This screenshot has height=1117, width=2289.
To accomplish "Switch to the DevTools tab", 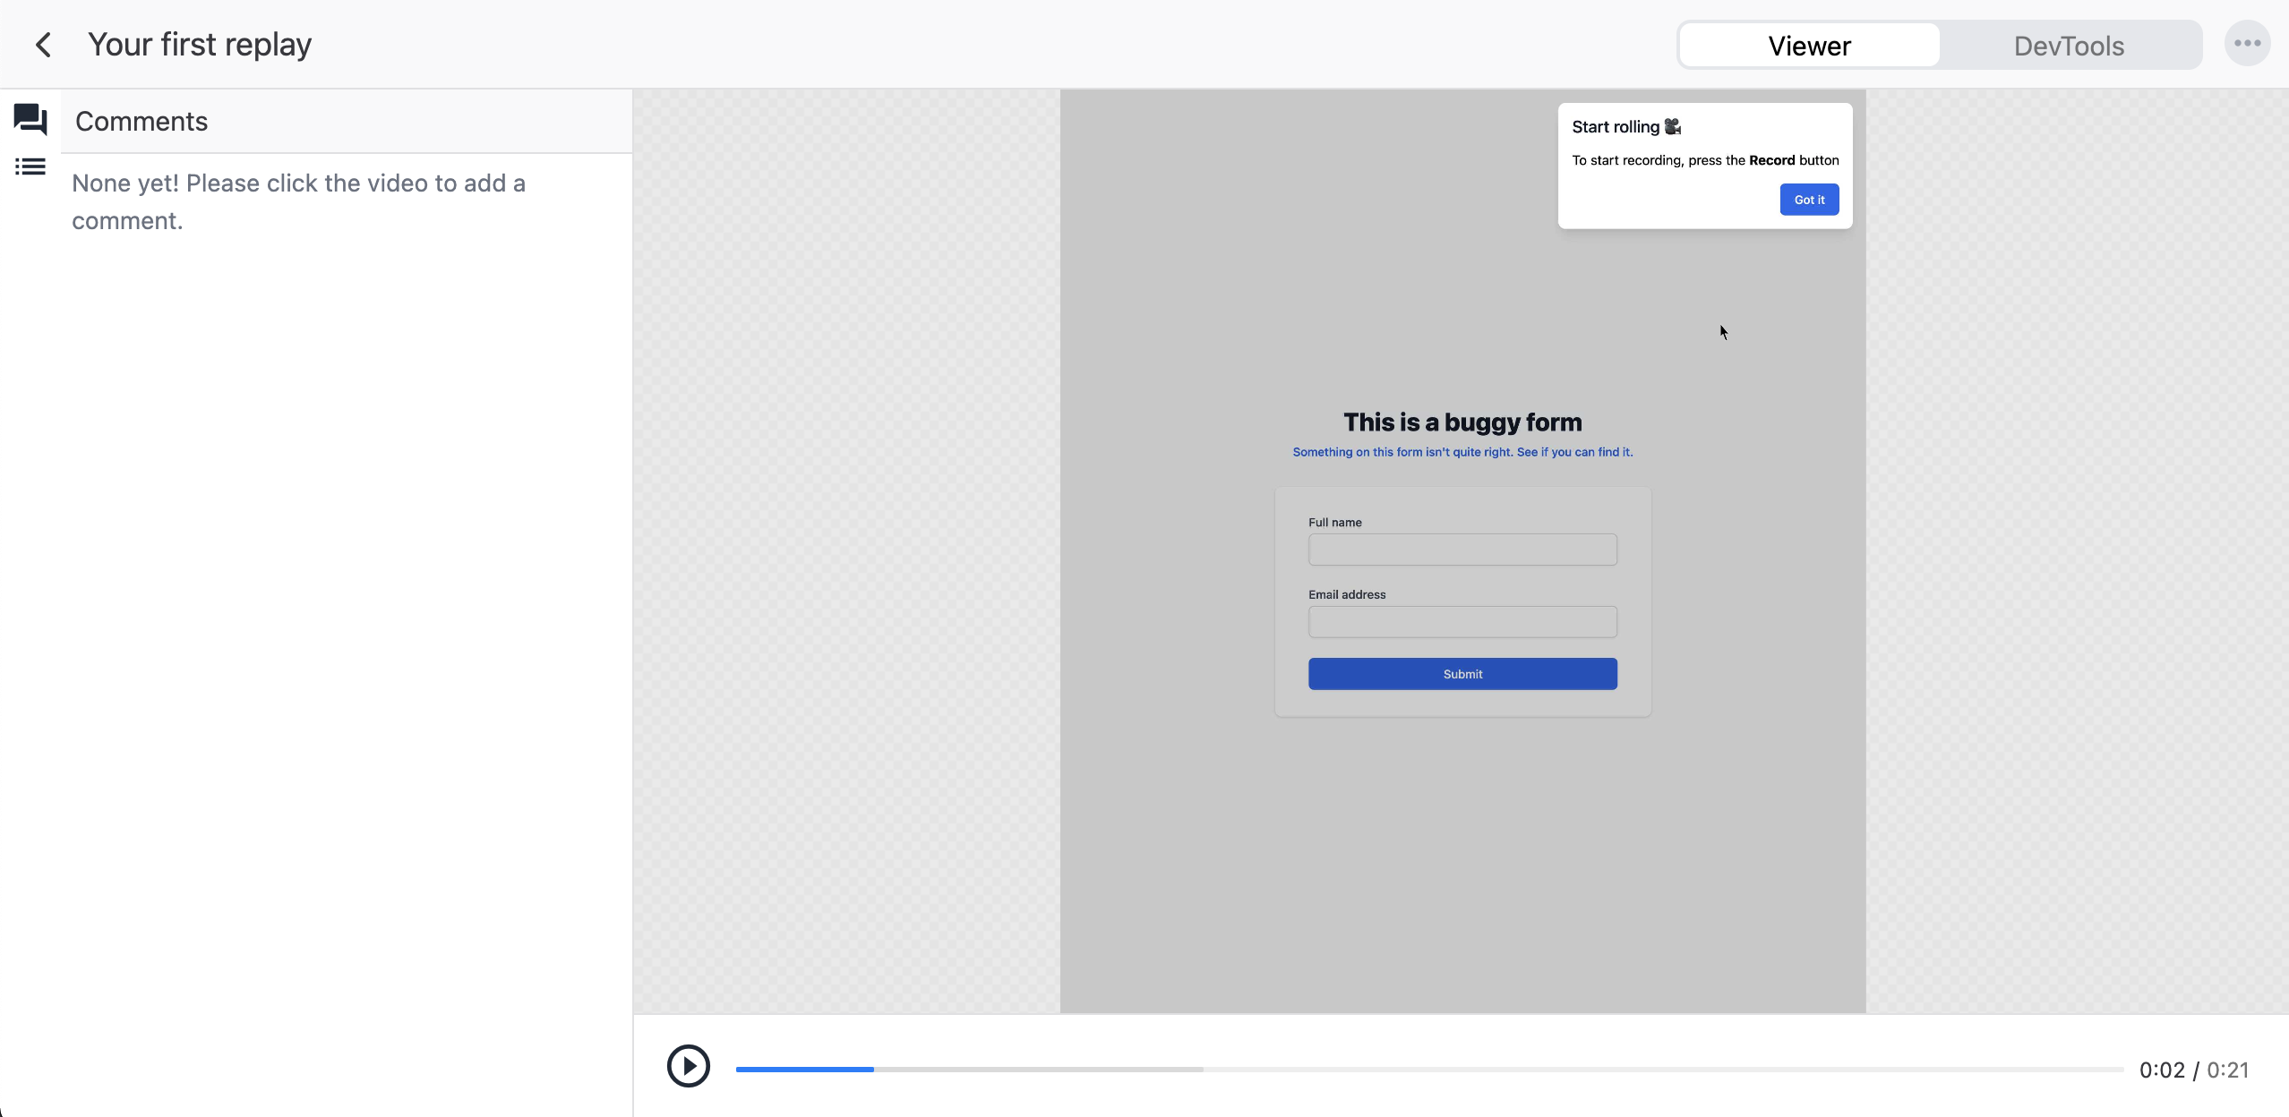I will pos(2069,45).
